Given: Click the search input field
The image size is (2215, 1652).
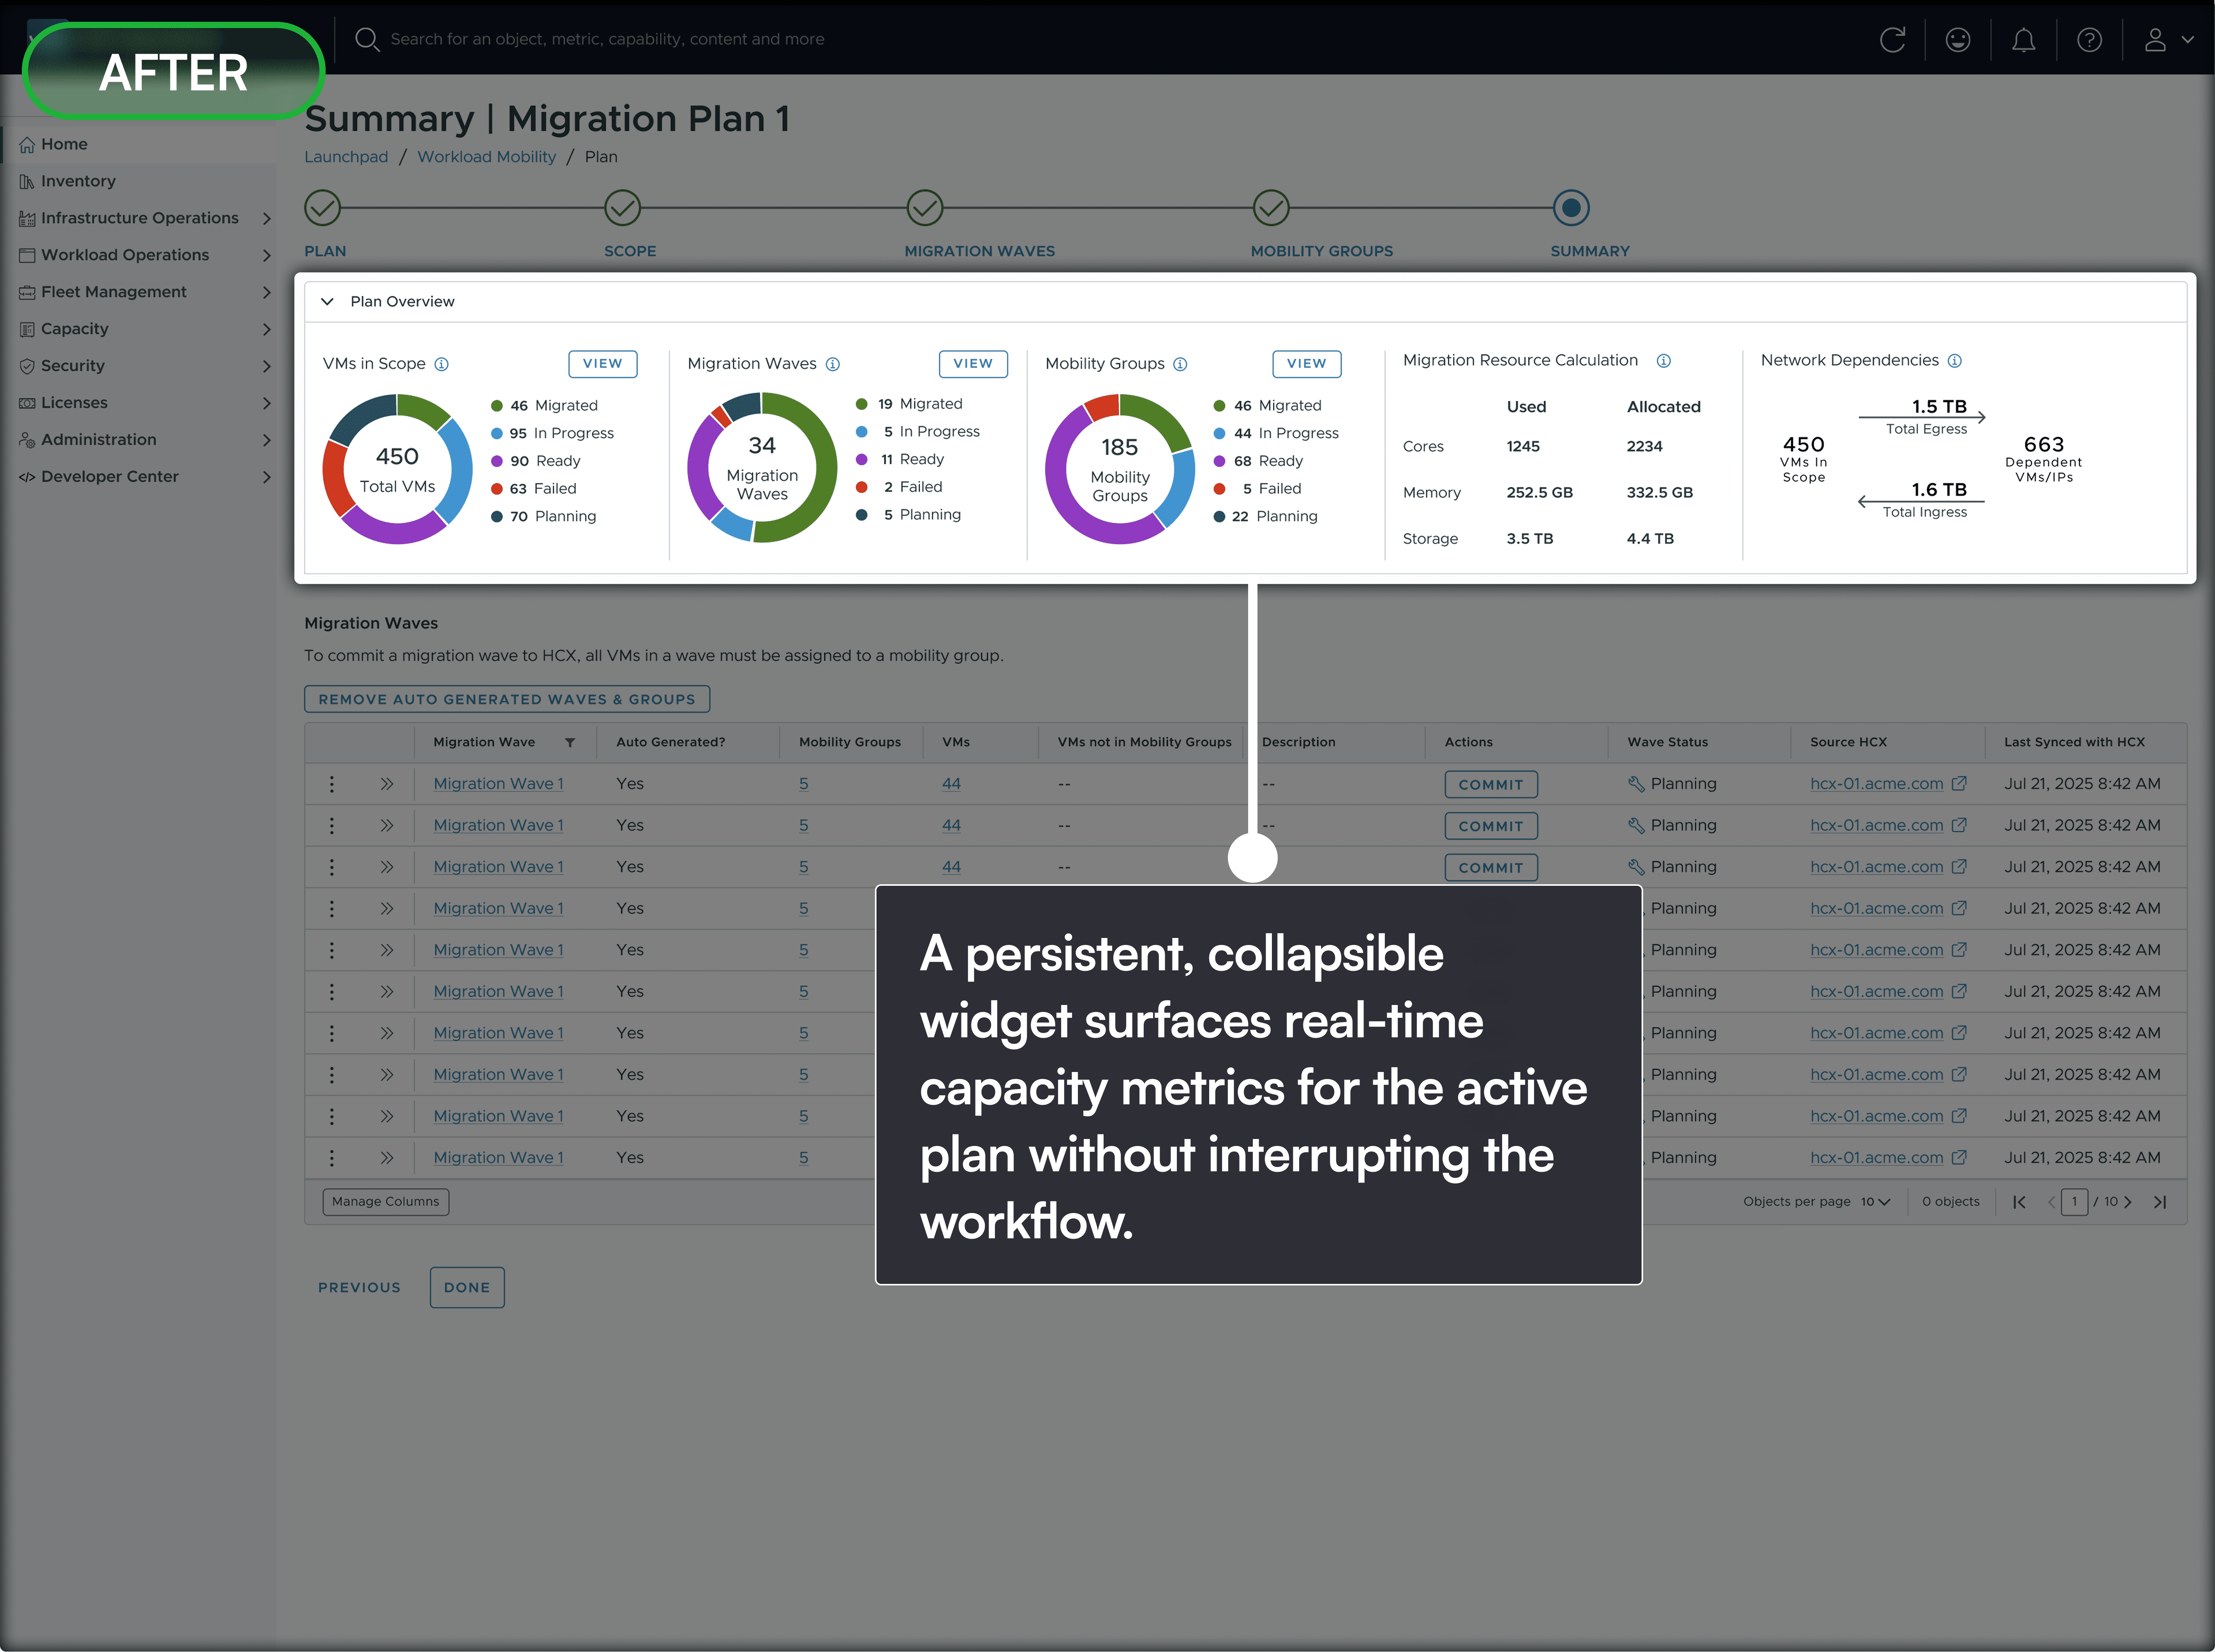Looking at the screenshot, I should coord(607,39).
